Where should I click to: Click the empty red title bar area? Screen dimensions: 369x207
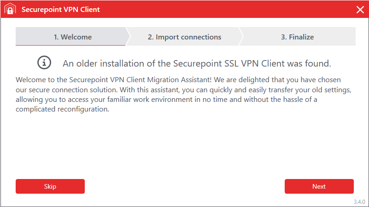[x=221, y=10]
